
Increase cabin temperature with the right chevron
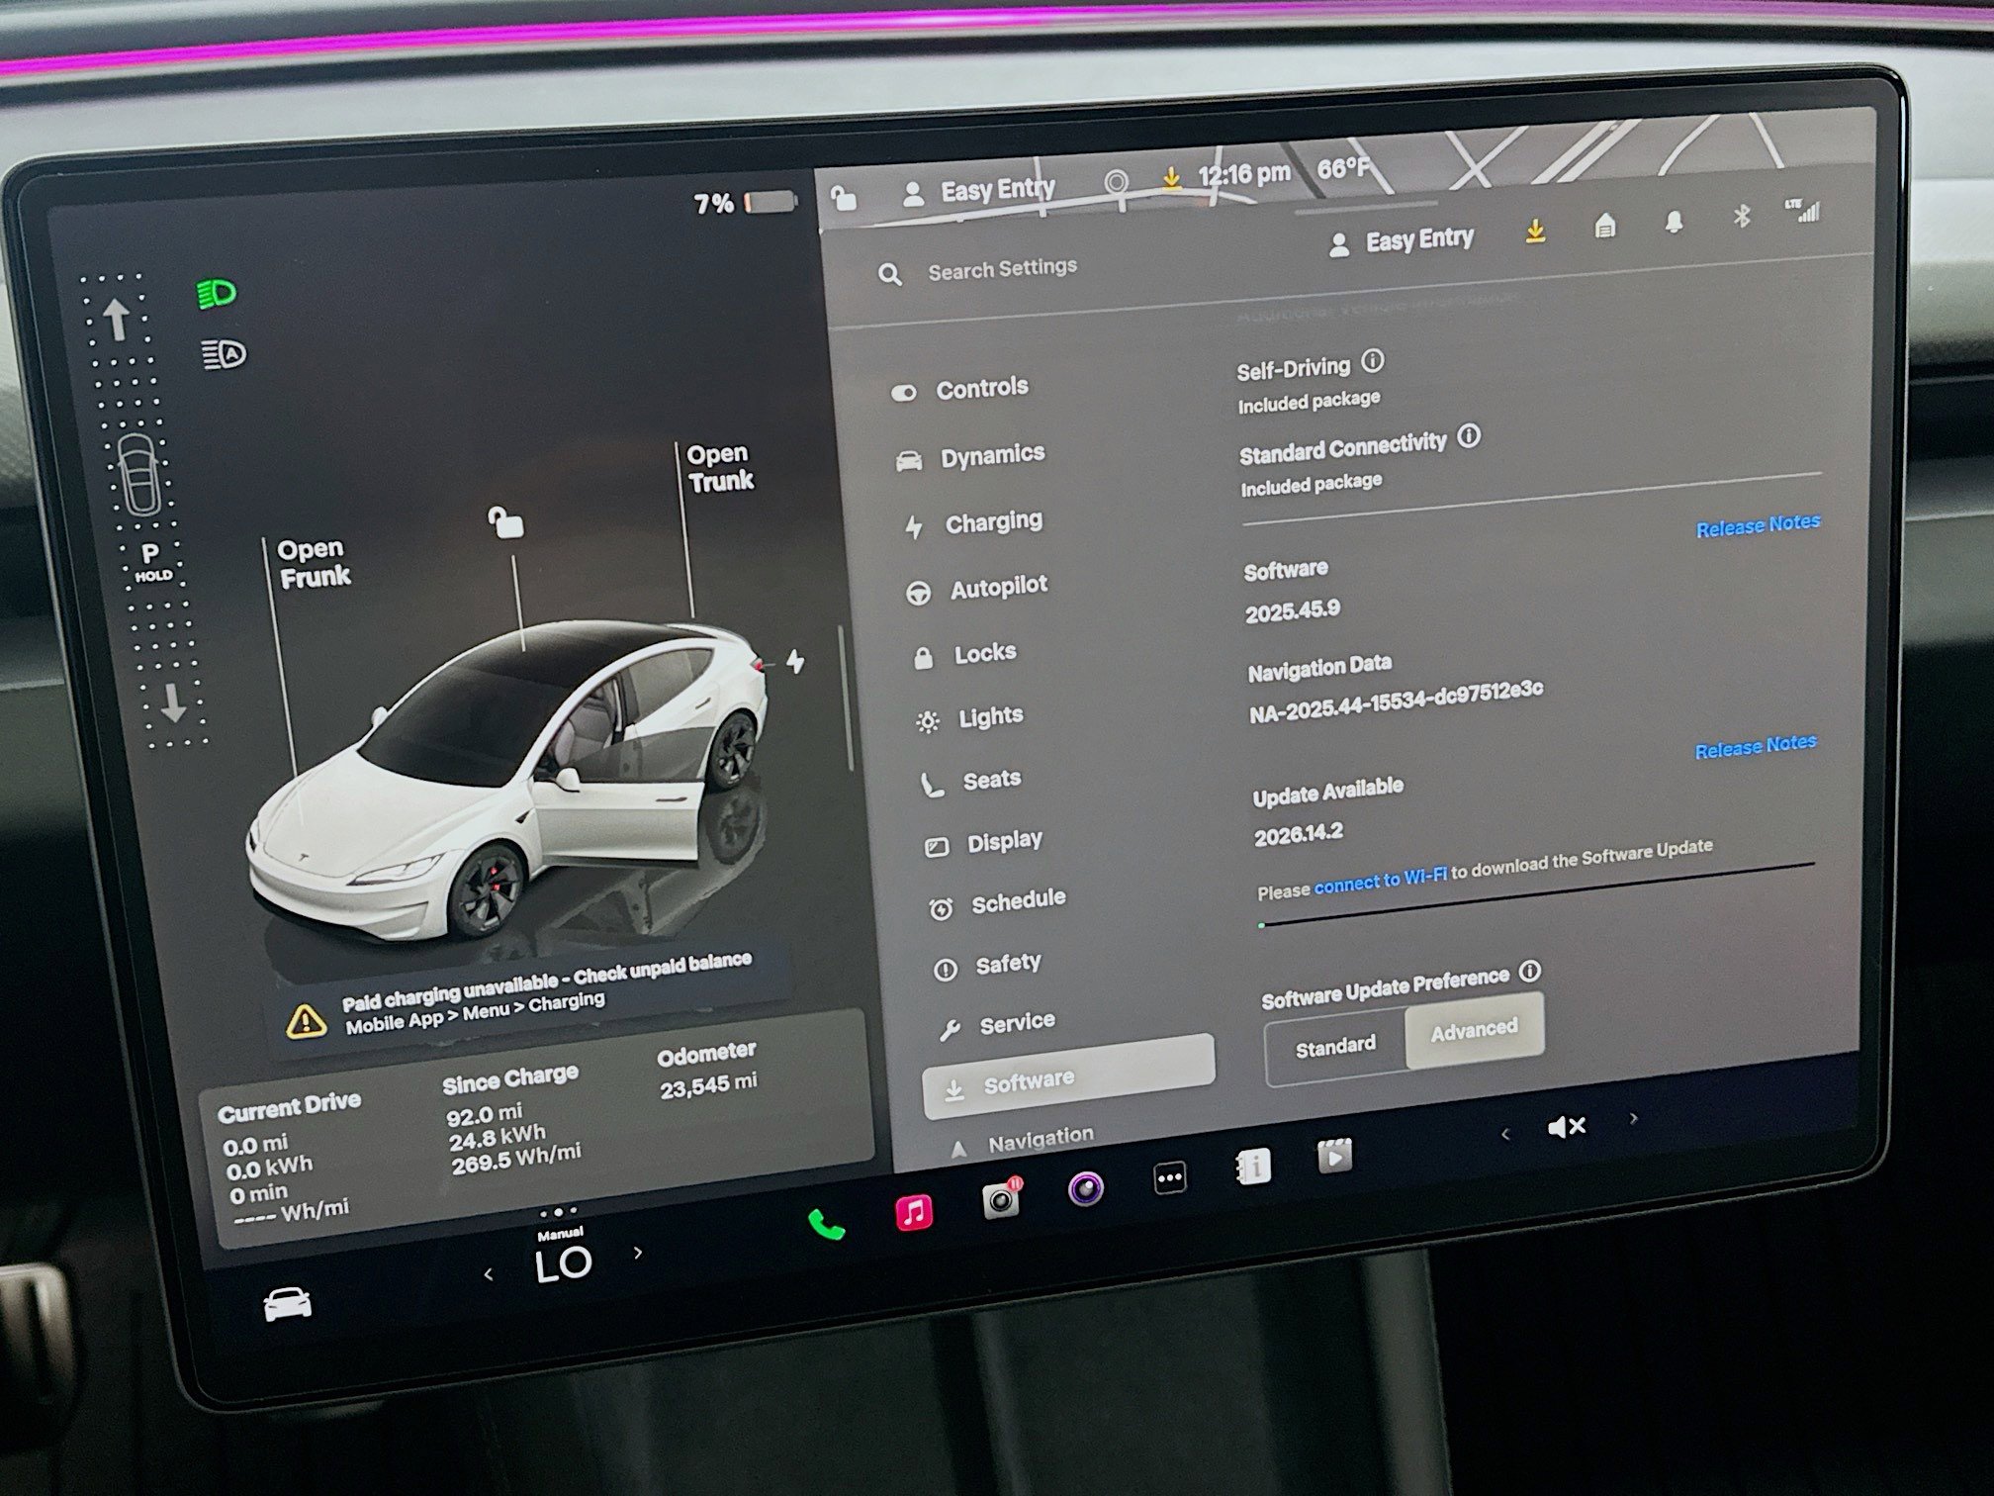(x=638, y=1253)
